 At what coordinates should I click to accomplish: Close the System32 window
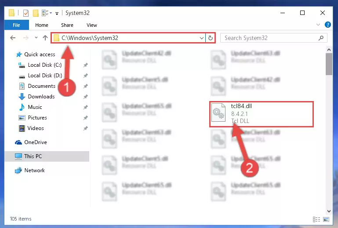click(x=323, y=13)
